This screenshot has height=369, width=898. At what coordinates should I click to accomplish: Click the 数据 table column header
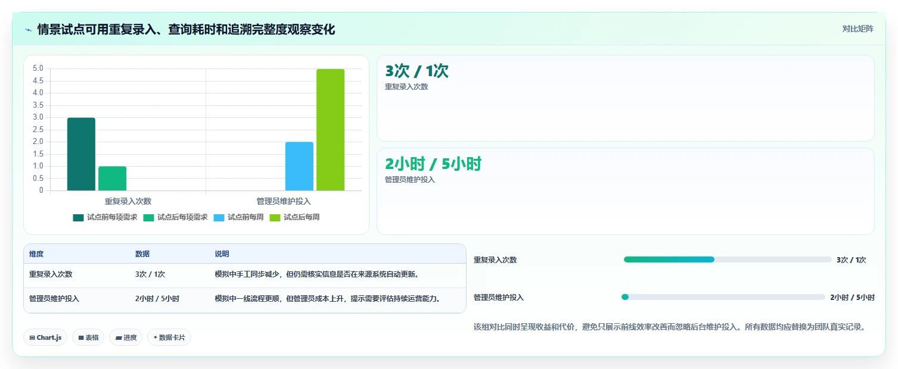click(142, 254)
